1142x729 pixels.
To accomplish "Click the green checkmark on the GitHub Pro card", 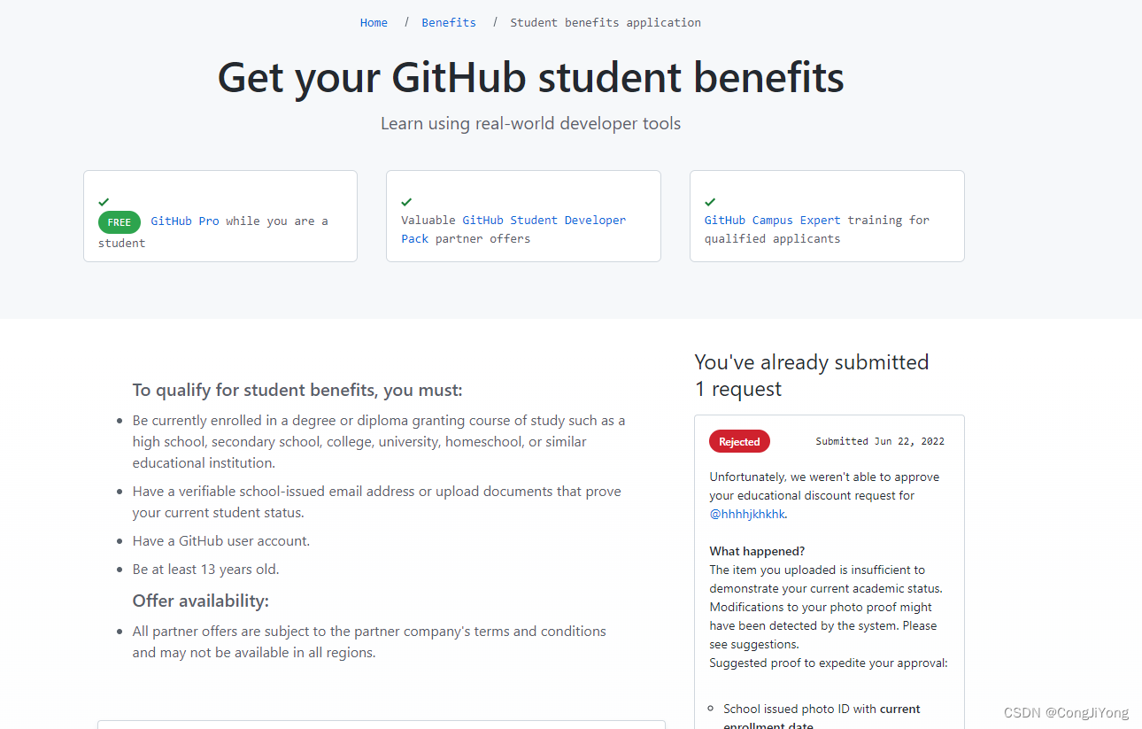I will pyautogui.click(x=104, y=201).
